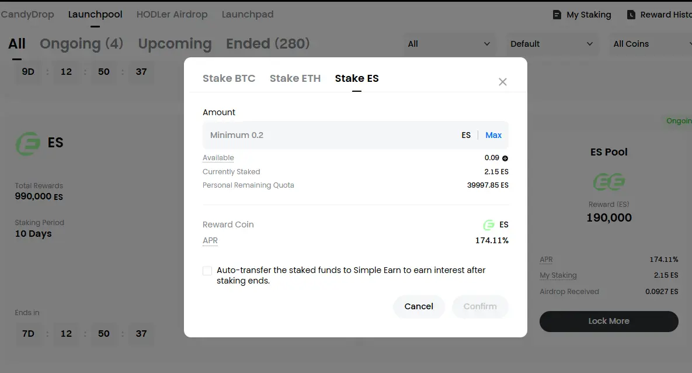The image size is (692, 373).
Task: Select the Ongoing (4) tab
Action: tap(81, 44)
